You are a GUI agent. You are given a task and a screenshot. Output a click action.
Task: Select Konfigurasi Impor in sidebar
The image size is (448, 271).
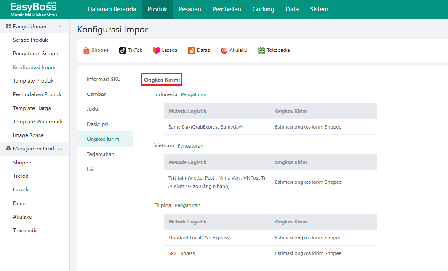point(35,67)
